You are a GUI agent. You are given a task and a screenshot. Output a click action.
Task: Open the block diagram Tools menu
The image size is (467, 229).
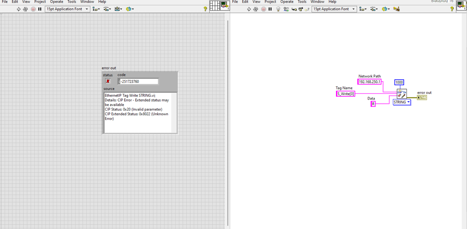coord(302,2)
